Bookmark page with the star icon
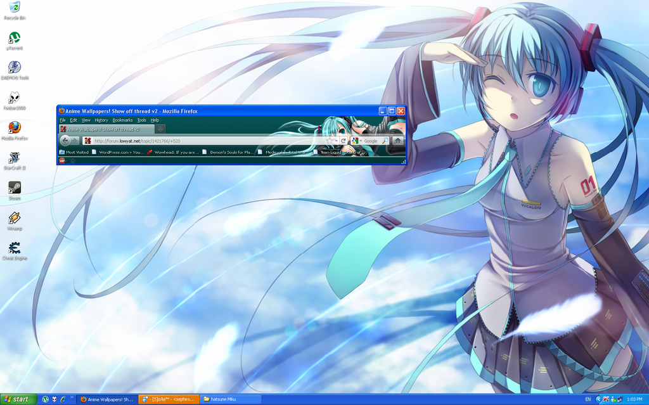The height and width of the screenshot is (405, 649). [330, 141]
